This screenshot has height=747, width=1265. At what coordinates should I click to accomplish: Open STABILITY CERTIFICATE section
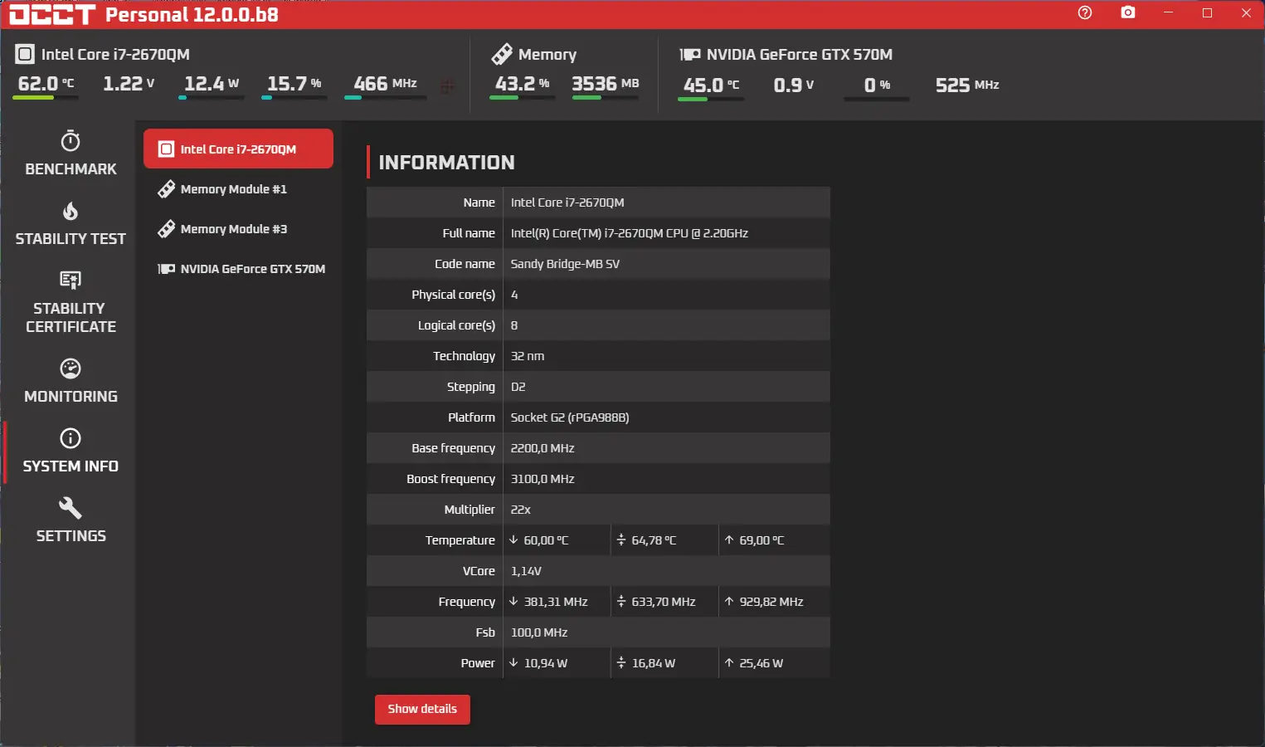71,302
